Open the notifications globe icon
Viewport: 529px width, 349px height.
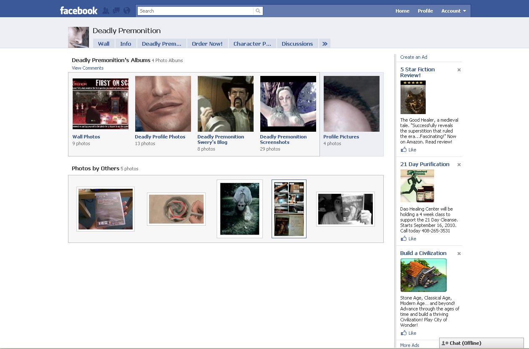pyautogui.click(x=127, y=10)
